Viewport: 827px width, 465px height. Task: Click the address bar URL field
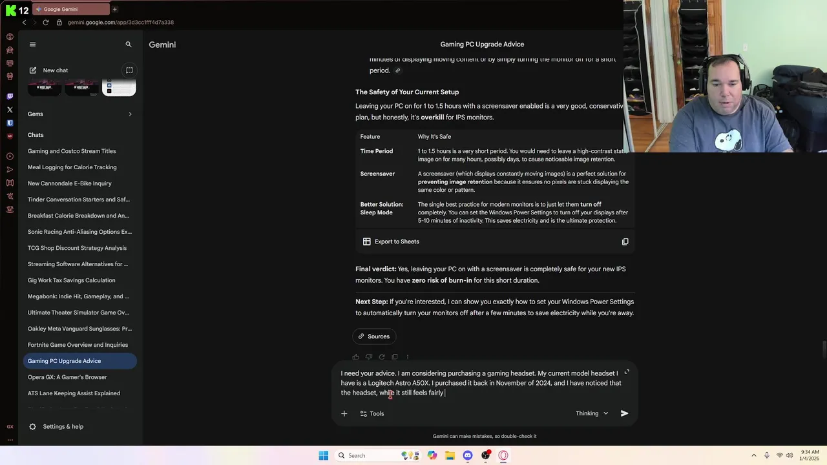121,22
